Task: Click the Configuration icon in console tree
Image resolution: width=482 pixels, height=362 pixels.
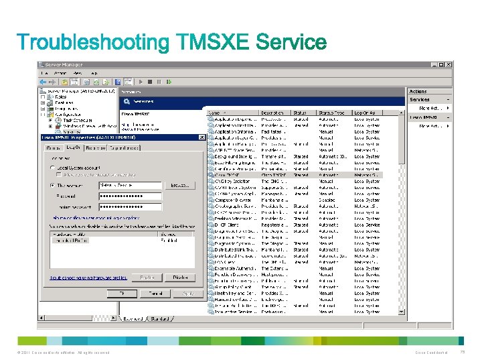Action: pos(50,115)
